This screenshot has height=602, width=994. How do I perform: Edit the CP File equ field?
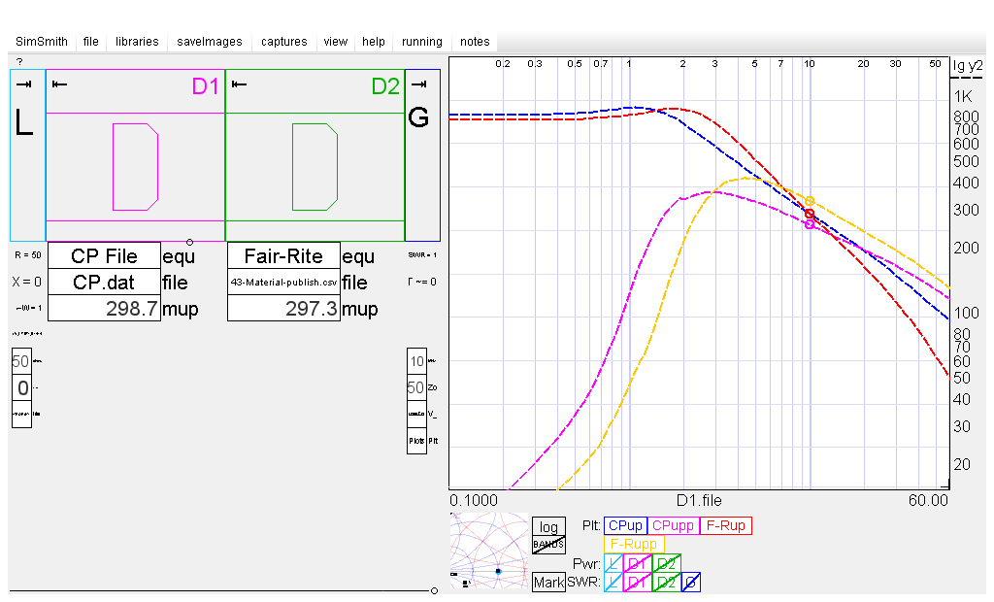click(x=104, y=255)
